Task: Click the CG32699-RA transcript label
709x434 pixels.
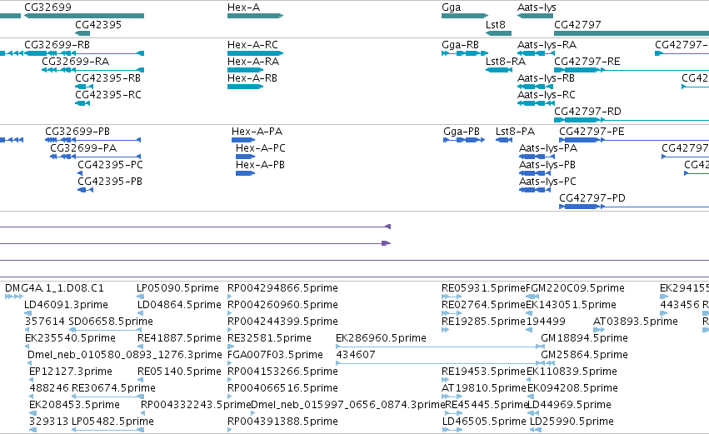Action: click(x=76, y=62)
